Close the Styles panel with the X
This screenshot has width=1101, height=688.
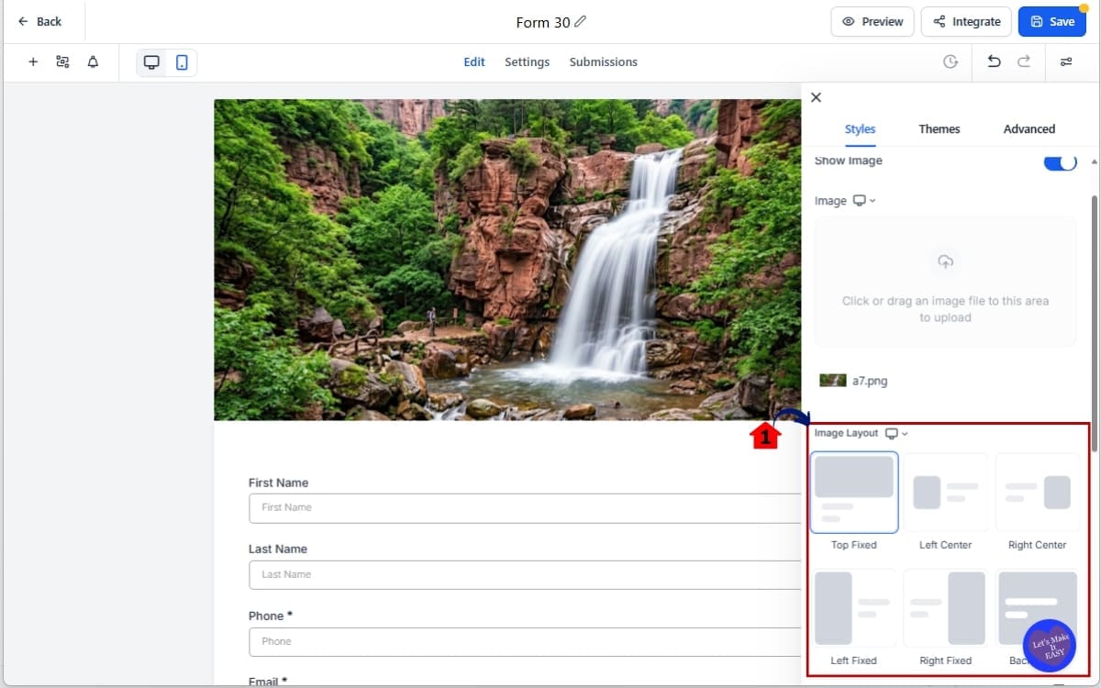pos(816,97)
